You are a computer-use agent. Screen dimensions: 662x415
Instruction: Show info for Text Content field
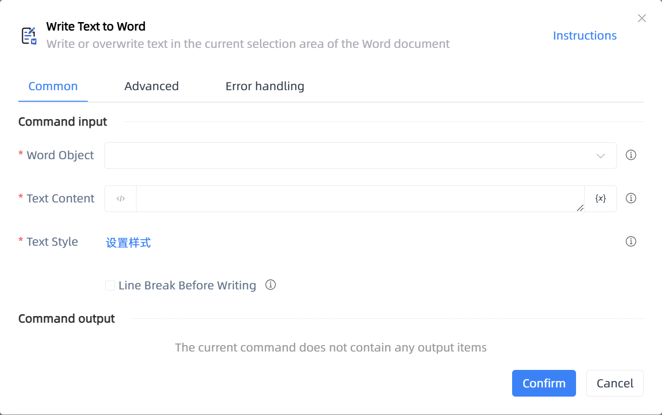[x=631, y=198]
